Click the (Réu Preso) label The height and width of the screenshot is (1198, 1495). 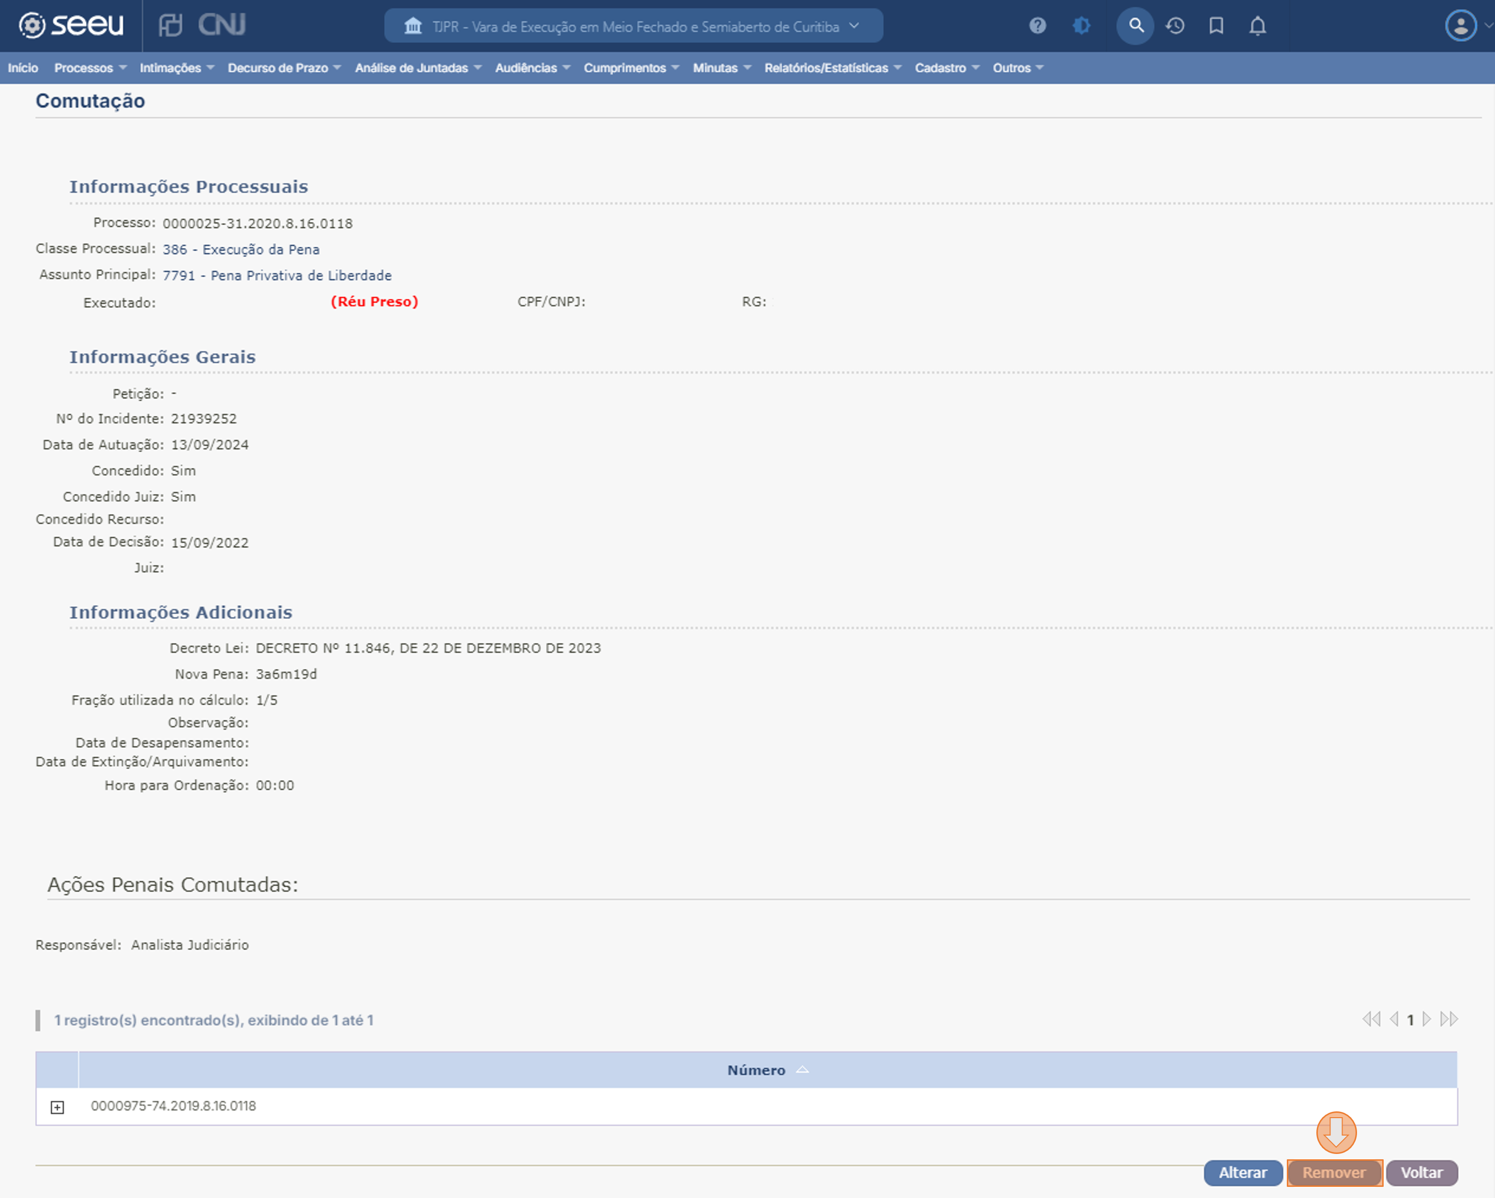pyautogui.click(x=374, y=302)
